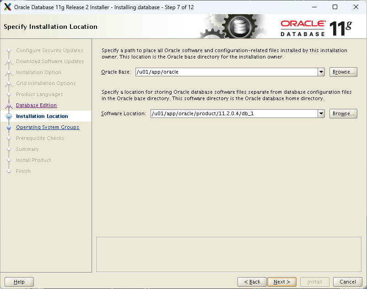Click the Next button
Screen dimensions: 367x289
[x=282, y=282]
